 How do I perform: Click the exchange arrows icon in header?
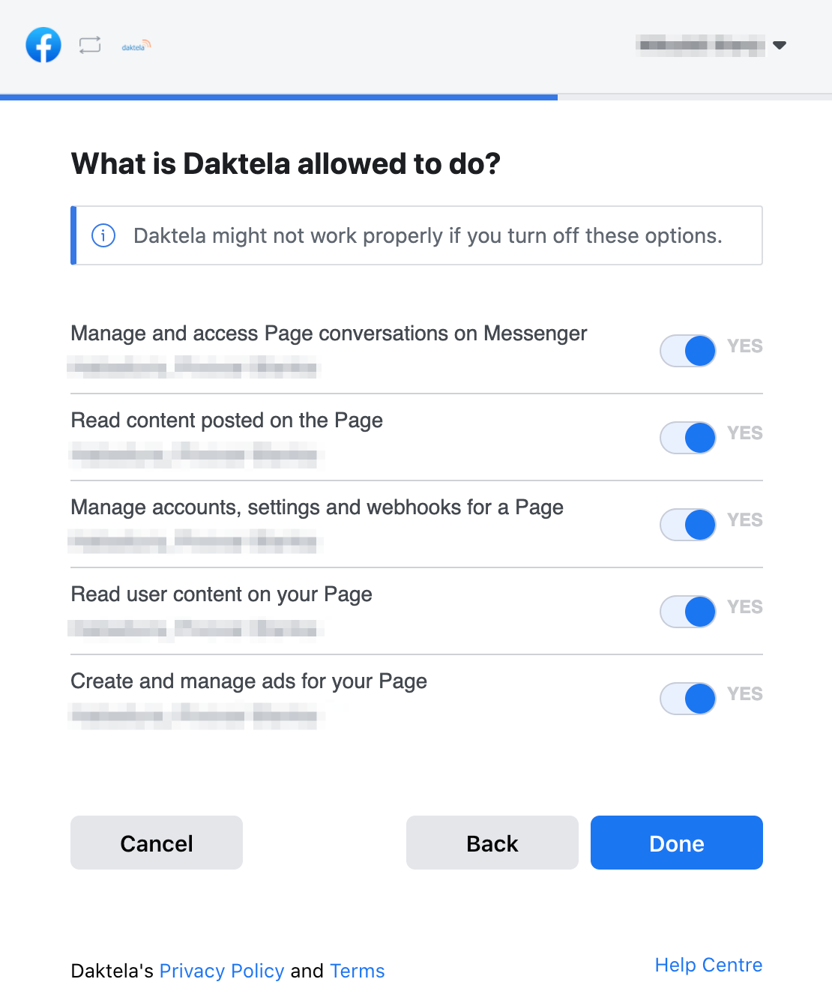click(x=90, y=45)
